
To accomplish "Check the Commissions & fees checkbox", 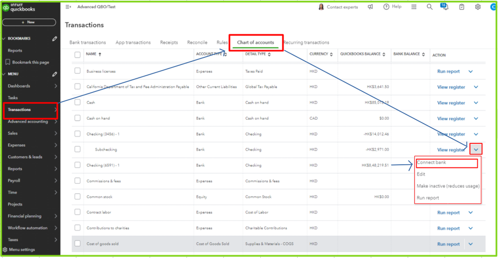I will [x=77, y=181].
